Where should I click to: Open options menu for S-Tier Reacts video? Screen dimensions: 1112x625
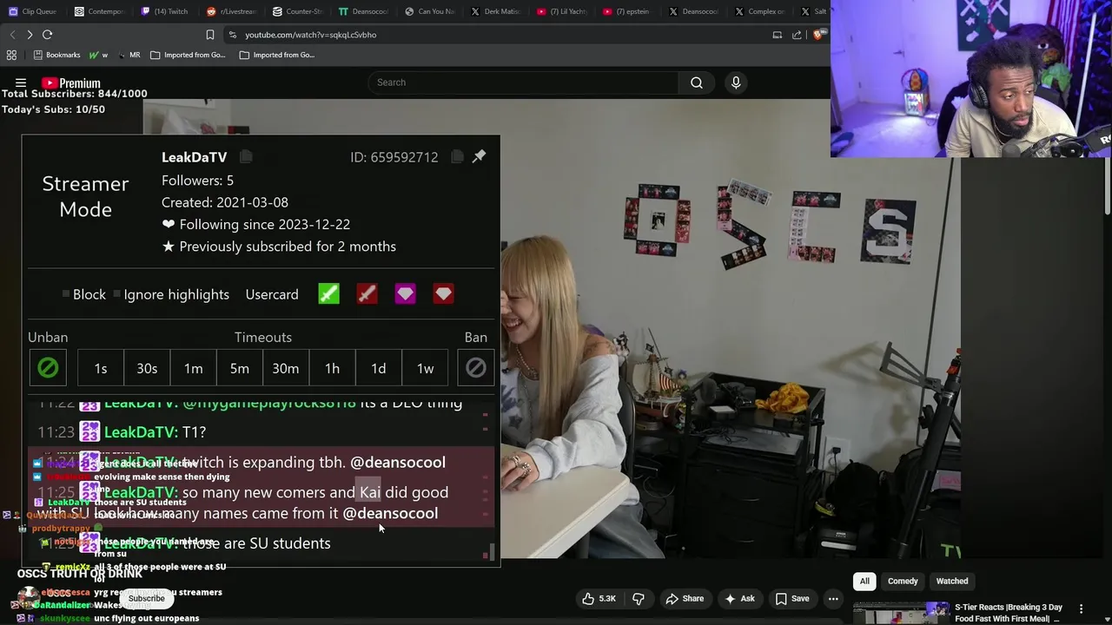click(x=1081, y=609)
